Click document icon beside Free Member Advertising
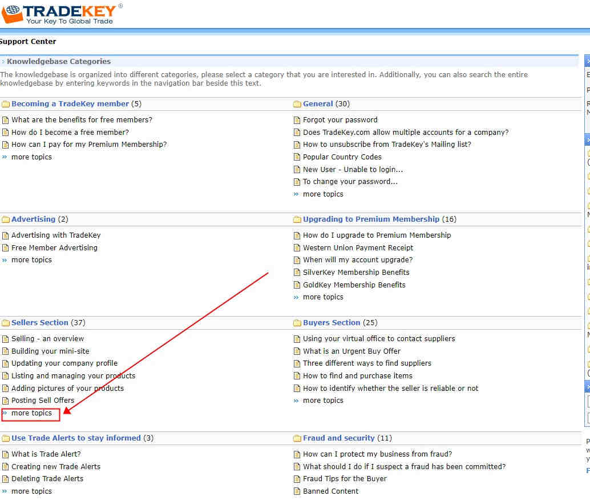590x500 pixels. (5, 248)
